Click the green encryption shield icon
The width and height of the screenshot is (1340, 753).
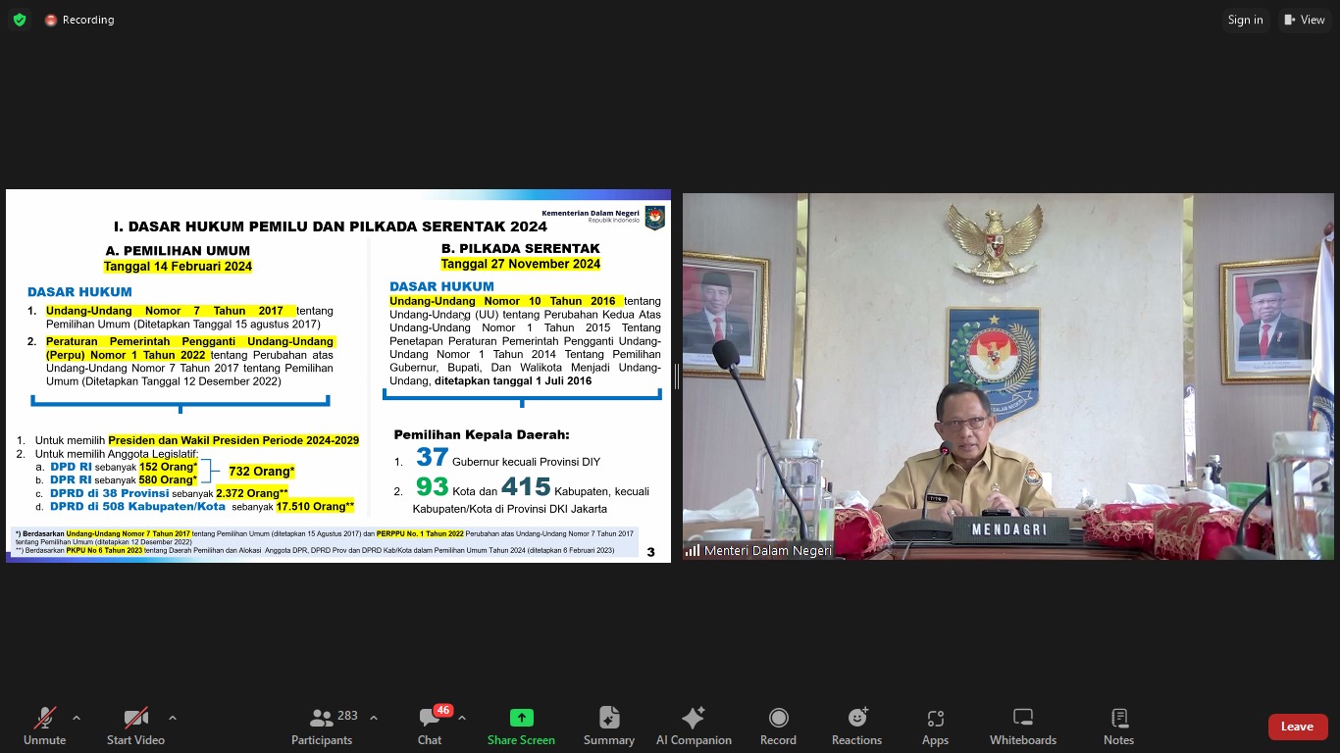[x=20, y=20]
